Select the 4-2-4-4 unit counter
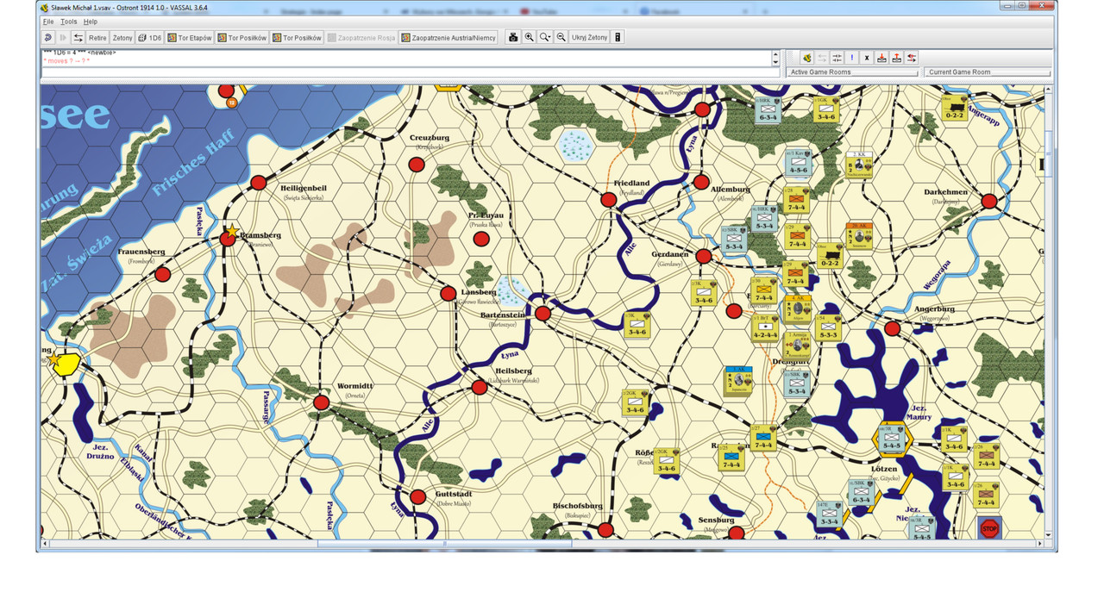This screenshot has width=1104, height=592. [x=765, y=327]
